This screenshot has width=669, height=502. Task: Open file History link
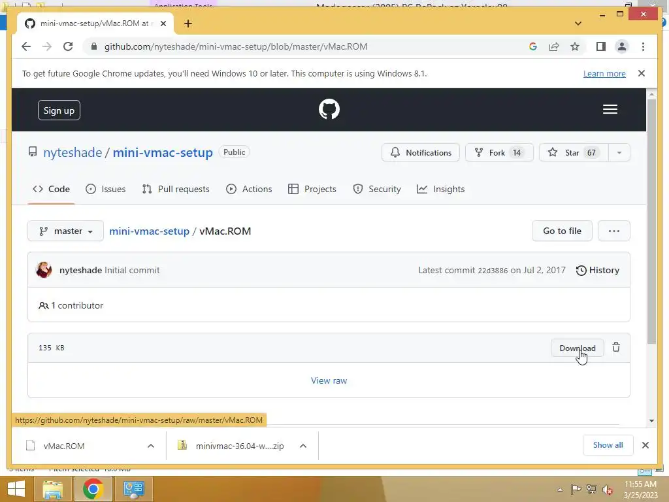click(x=597, y=270)
